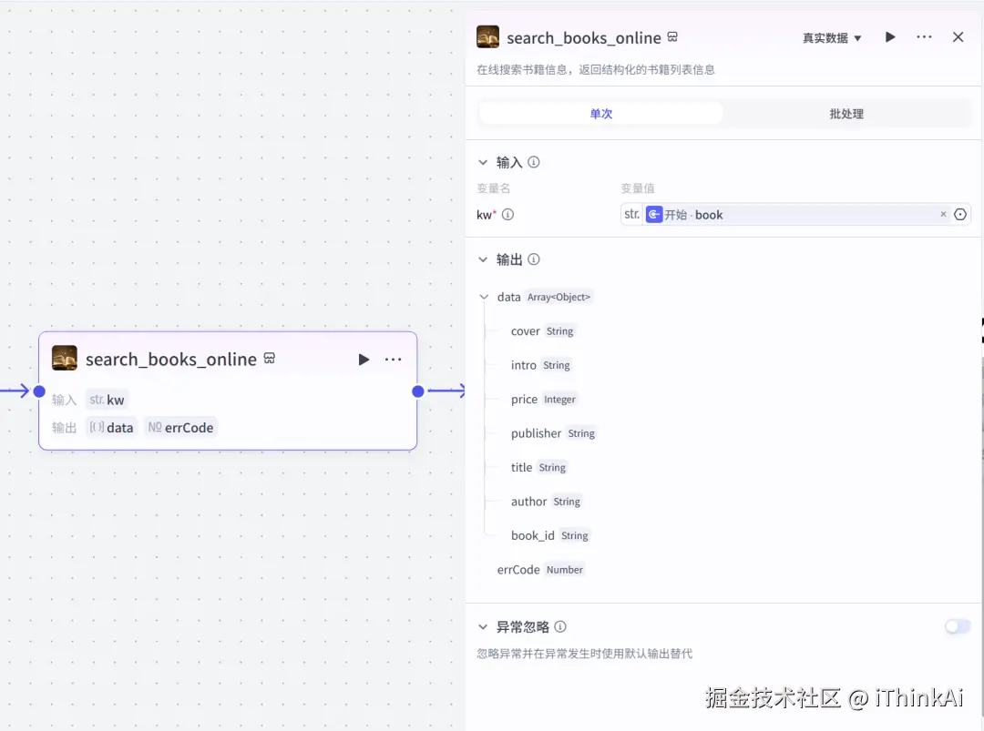Run the search_books_online plugin from the panel header

[890, 37]
